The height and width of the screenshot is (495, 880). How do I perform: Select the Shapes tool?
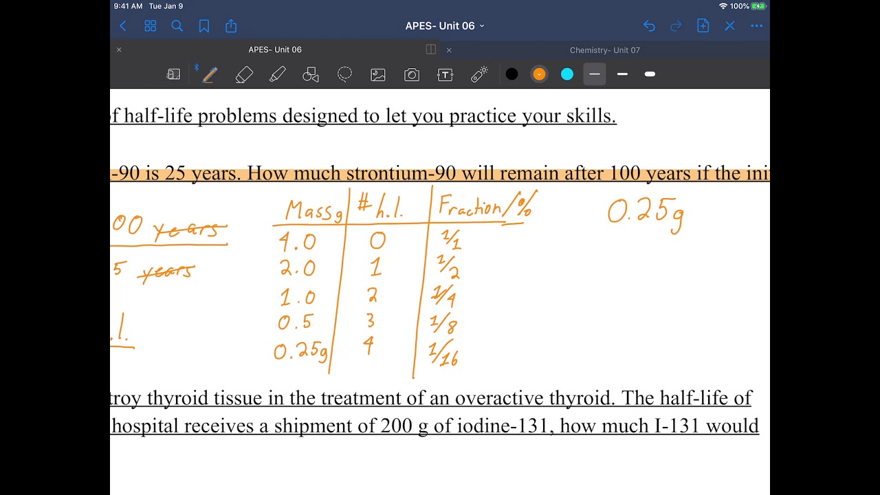(x=311, y=74)
